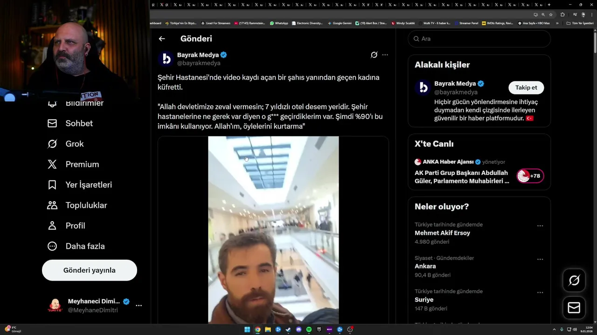Open the floating messages envelope button
This screenshot has width=597, height=335.
[x=574, y=308]
